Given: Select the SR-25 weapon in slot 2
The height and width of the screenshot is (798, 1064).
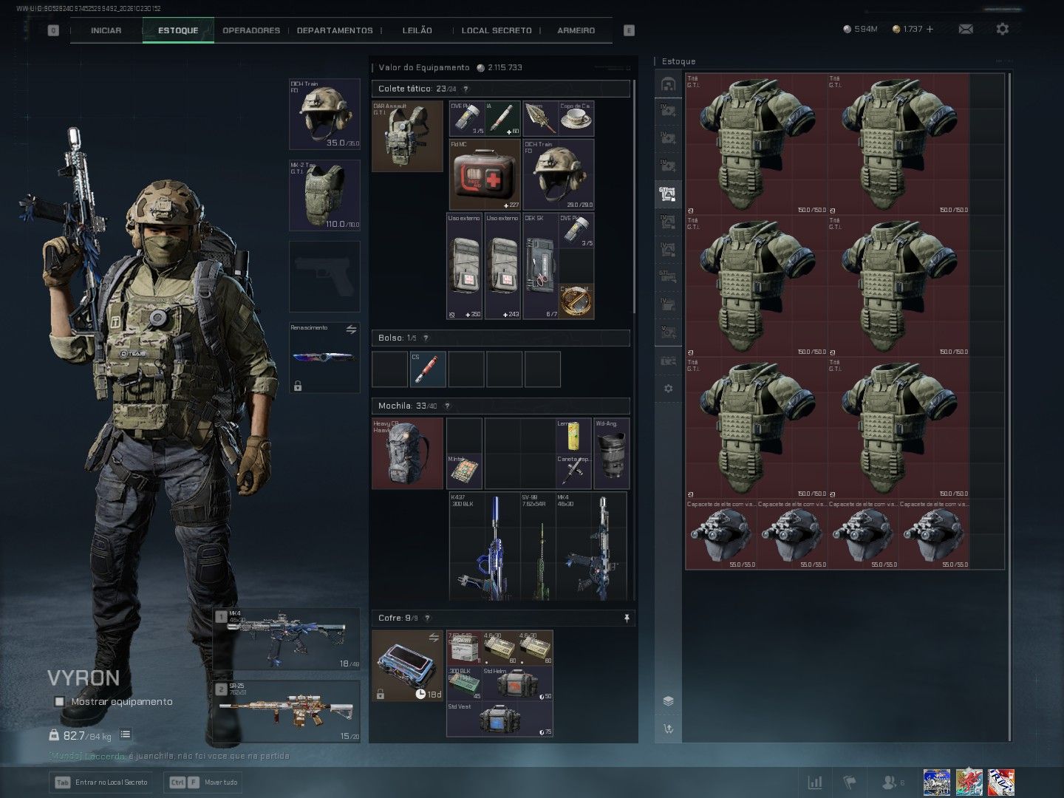Looking at the screenshot, I should 287,712.
